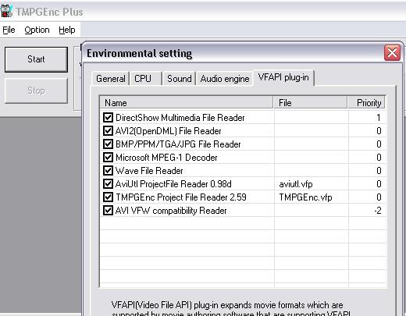The width and height of the screenshot is (406, 316).
Task: Sort list by Priority column header
Action: click(x=367, y=102)
